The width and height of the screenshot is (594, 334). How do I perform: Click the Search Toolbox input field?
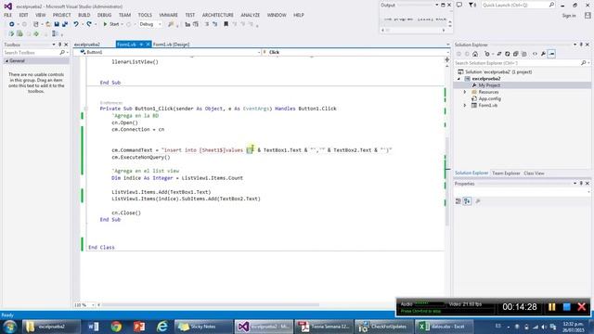point(32,53)
